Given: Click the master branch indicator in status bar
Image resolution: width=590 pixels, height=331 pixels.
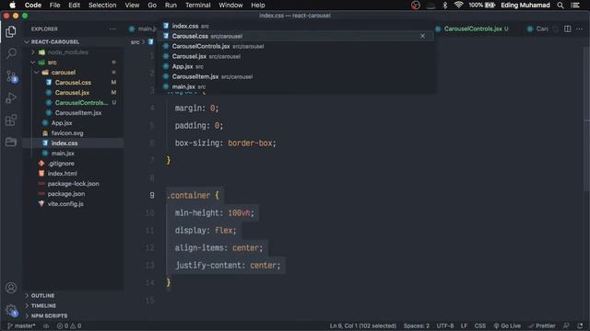Looking at the screenshot, I should (x=21, y=325).
